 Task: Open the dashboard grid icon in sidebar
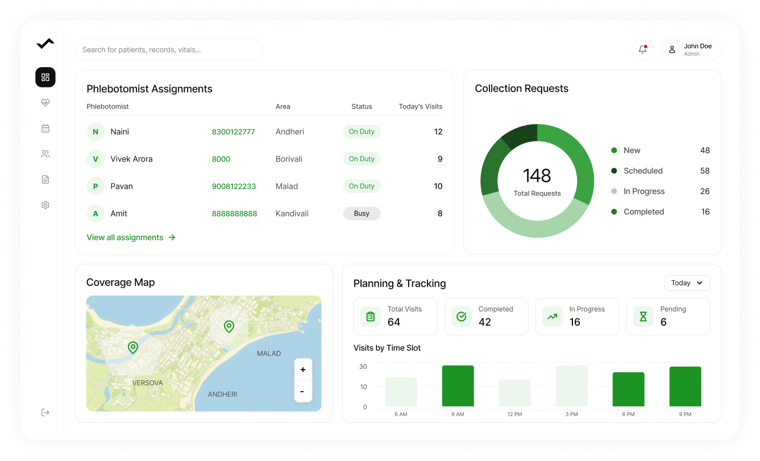pyautogui.click(x=45, y=77)
